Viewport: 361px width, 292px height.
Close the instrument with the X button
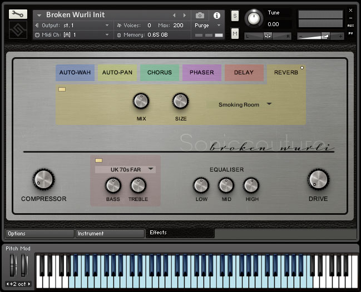[350, 11]
